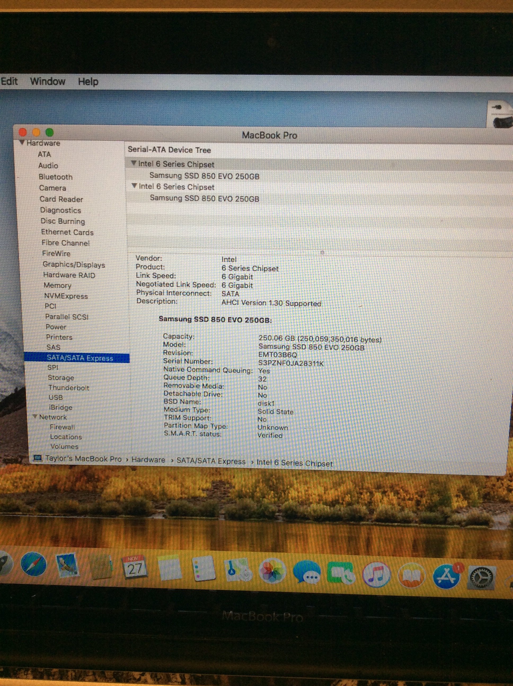The height and width of the screenshot is (686, 513).
Task: Select Volumes under Network
Action: pos(64,446)
